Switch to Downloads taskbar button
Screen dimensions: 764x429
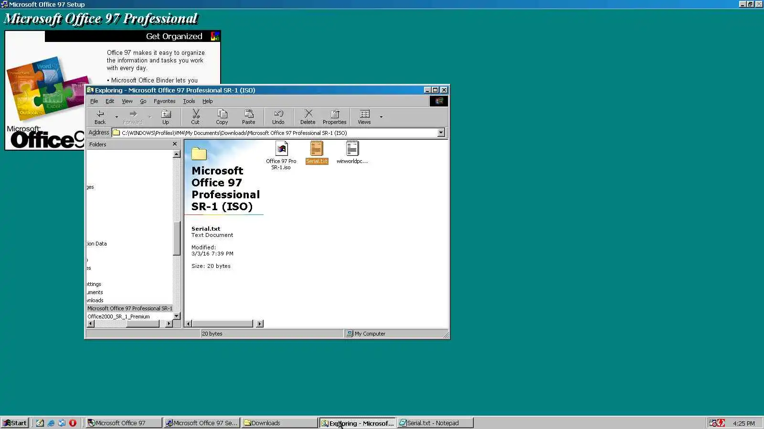pos(279,423)
